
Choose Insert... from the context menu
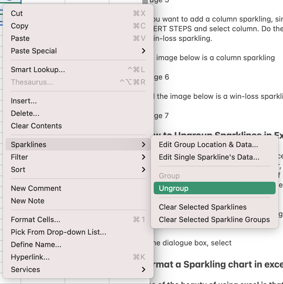(24, 101)
